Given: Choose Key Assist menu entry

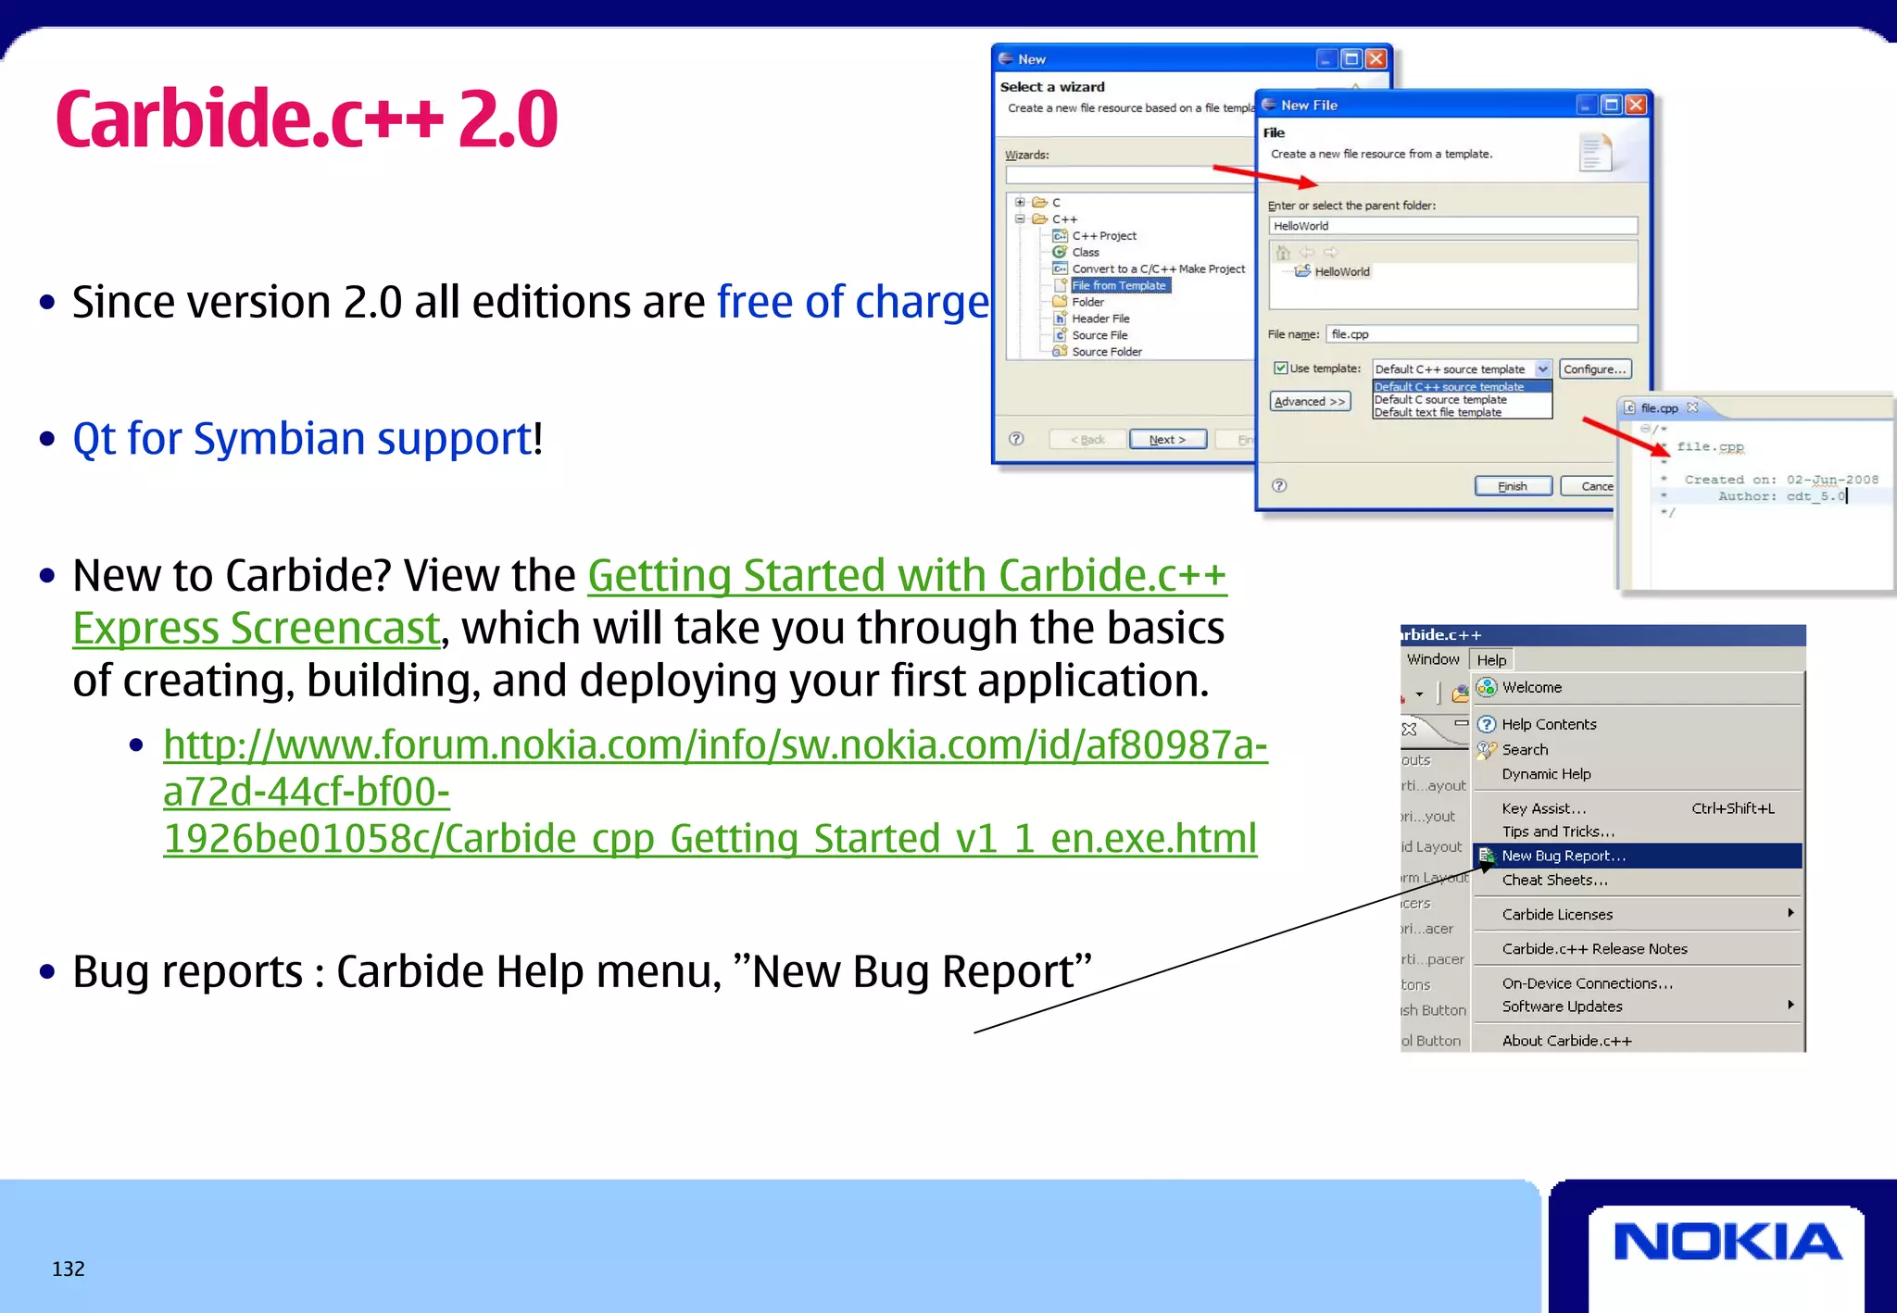Looking at the screenshot, I should click(x=1638, y=808).
